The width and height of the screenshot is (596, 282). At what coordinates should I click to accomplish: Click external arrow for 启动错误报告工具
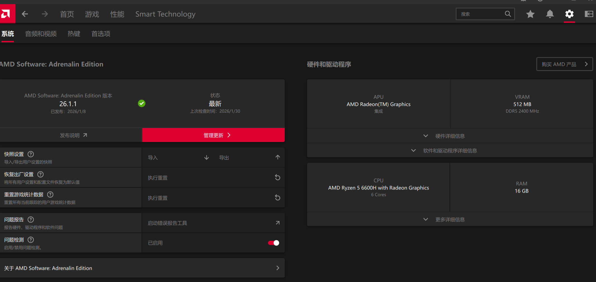277,223
